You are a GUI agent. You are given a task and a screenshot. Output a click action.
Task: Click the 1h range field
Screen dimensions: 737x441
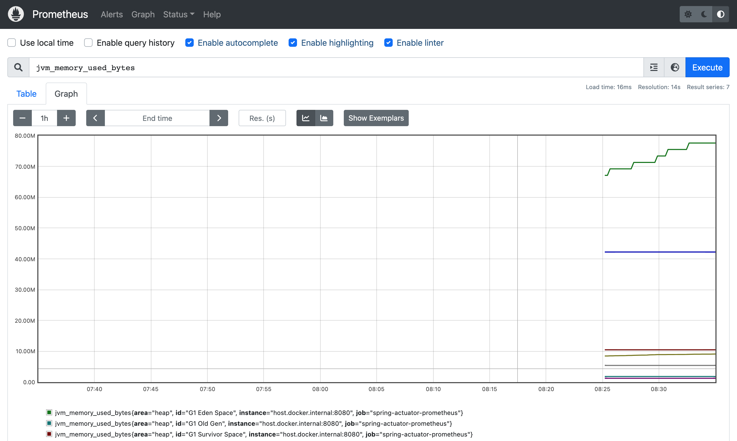pos(44,118)
